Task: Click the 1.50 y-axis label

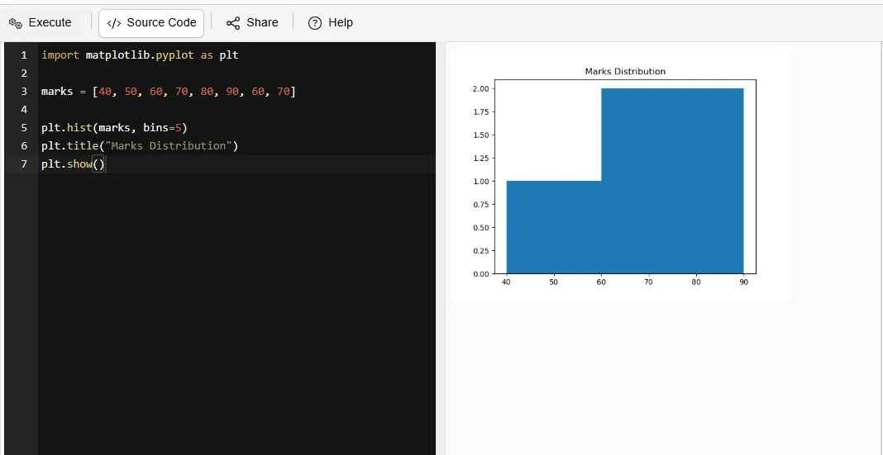Action: (x=480, y=135)
